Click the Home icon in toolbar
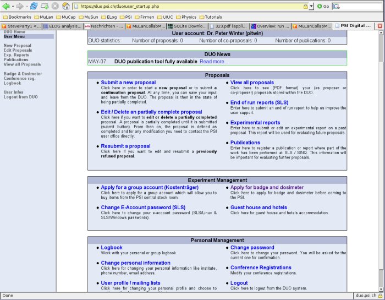The width and height of the screenshot is (385, 300). pyautogui.click(x=65, y=6)
